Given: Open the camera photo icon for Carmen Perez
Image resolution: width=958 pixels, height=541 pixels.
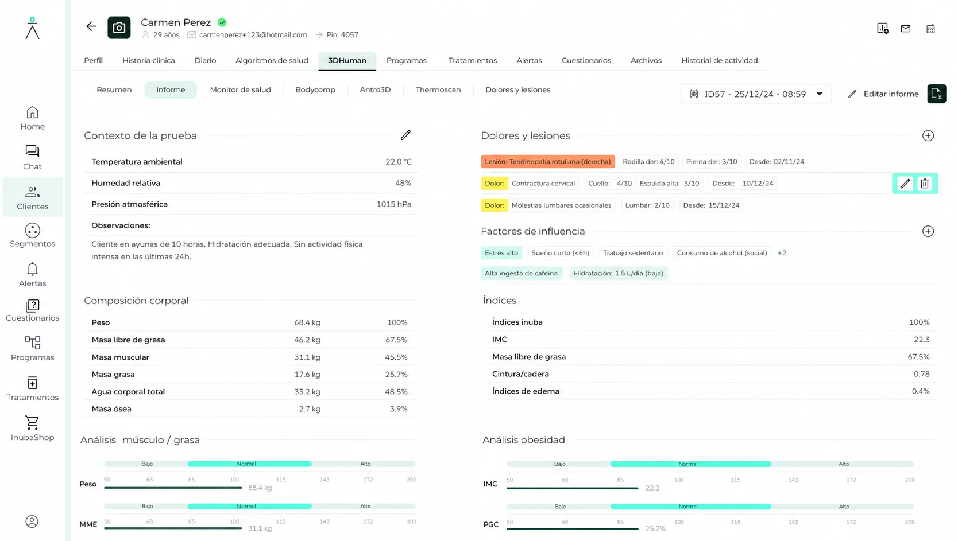Looking at the screenshot, I should pyautogui.click(x=119, y=28).
